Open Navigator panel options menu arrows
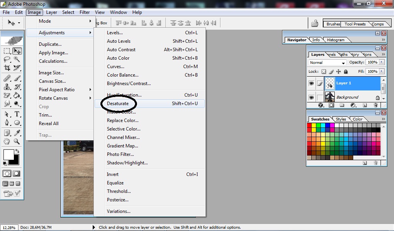394x231 pixels. click(x=384, y=40)
